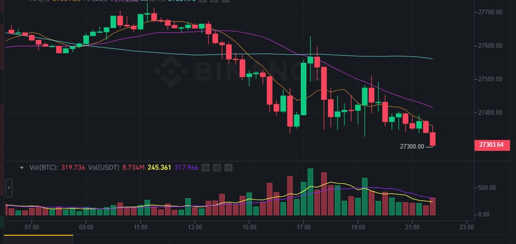Expand the left side panel chevron
The image size is (516, 244).
(9, 188)
